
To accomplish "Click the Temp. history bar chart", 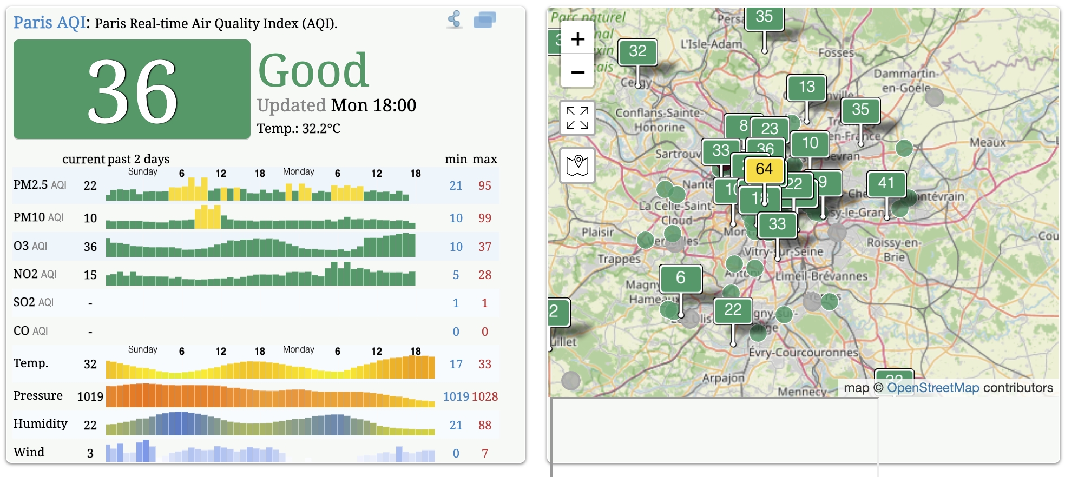I will [270, 363].
